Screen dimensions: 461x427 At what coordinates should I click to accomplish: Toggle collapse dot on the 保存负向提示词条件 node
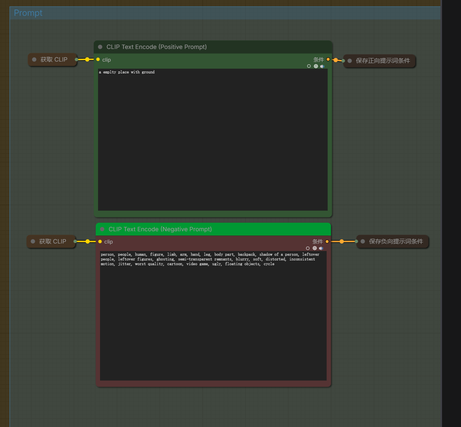click(363, 242)
